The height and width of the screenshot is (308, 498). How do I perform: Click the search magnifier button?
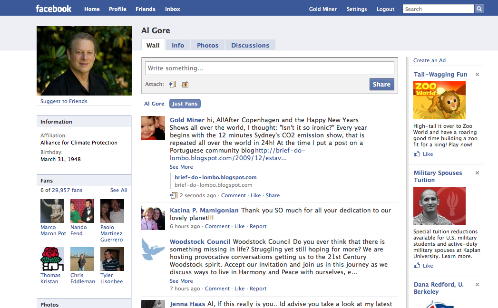[479, 9]
